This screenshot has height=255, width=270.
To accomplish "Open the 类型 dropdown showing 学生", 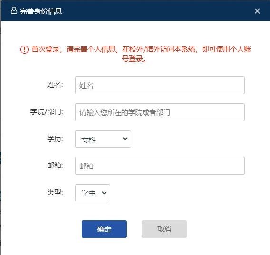I will (93, 193).
